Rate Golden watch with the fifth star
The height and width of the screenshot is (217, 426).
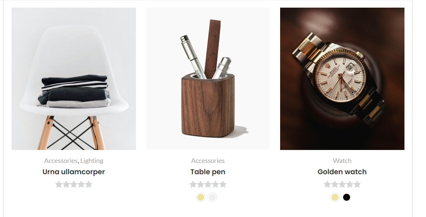click(357, 184)
